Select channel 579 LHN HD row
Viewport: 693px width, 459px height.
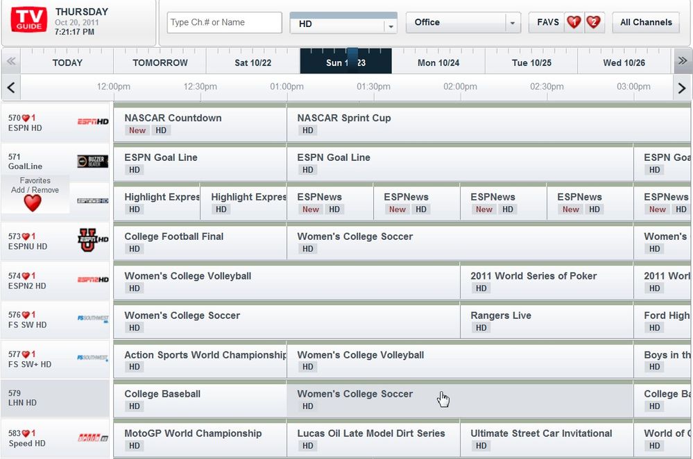[55, 398]
